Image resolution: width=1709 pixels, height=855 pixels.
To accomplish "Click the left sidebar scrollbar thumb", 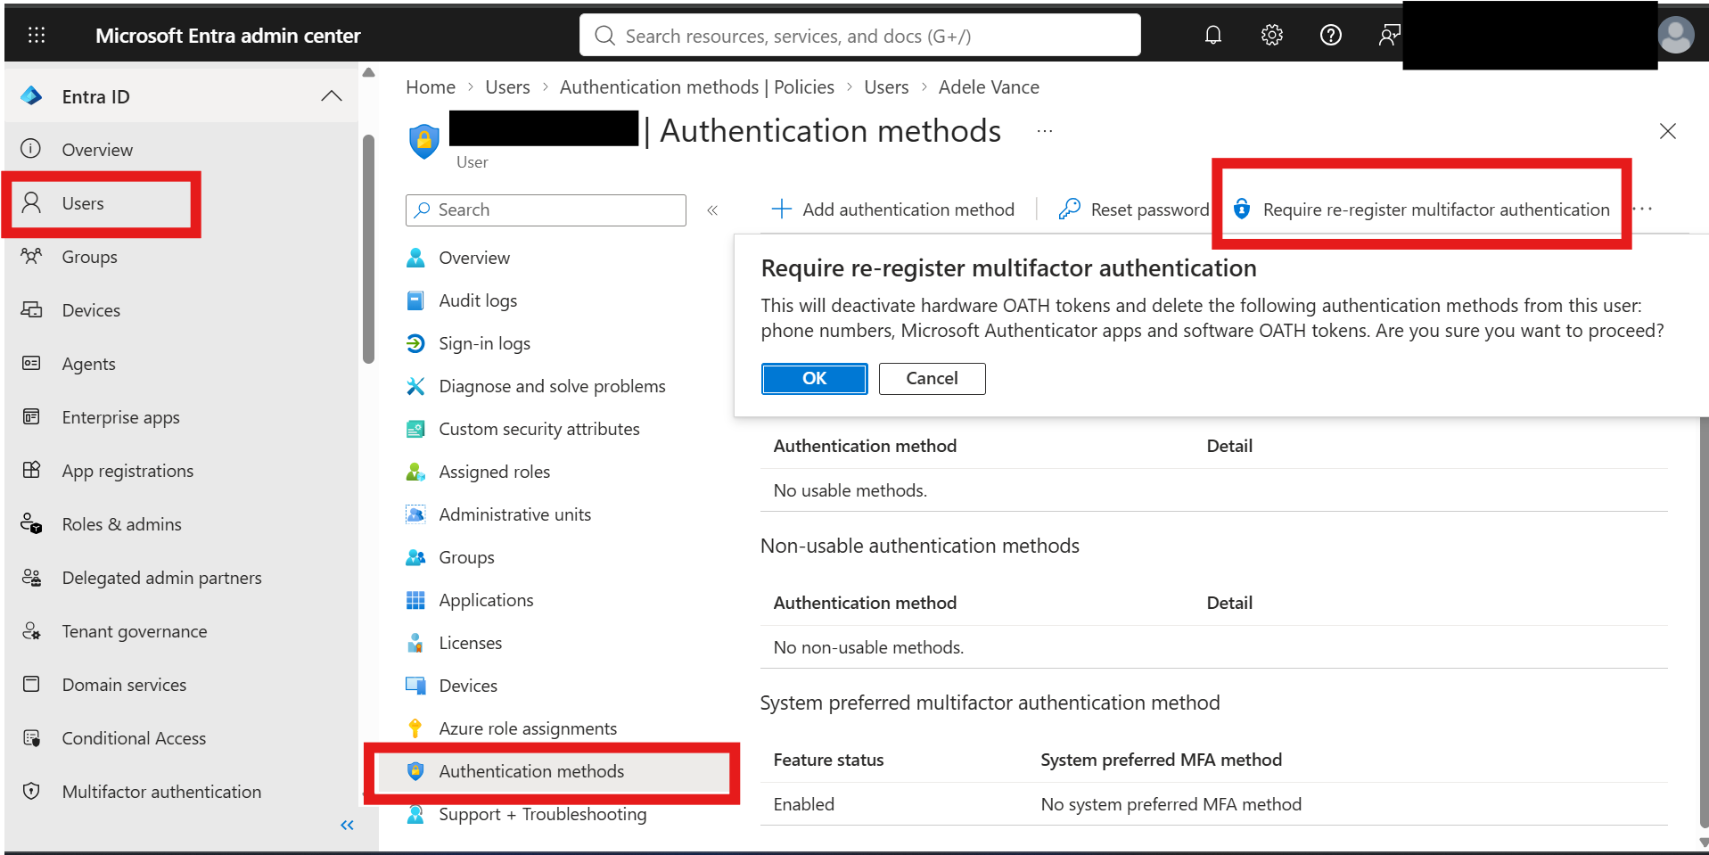I will (368, 250).
